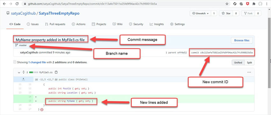Viewport: 271px width, 115px height.
Task: Click the 1 changed file link
Action: tap(37, 62)
